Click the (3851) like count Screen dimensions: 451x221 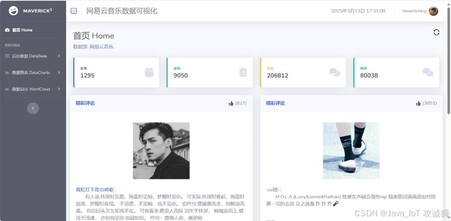click(x=430, y=103)
